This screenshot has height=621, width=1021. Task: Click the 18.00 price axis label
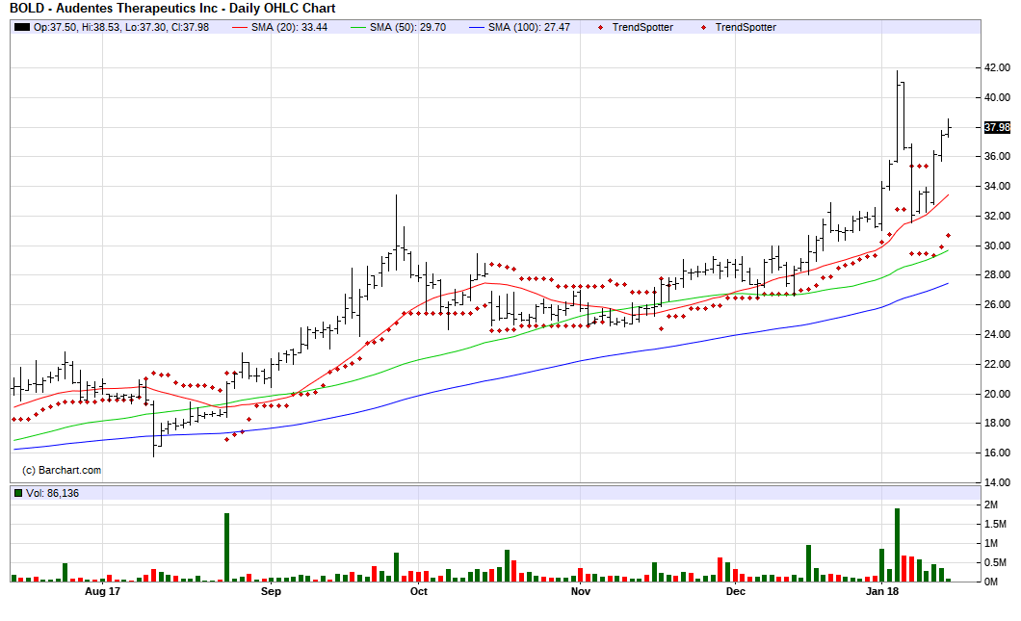(x=997, y=423)
